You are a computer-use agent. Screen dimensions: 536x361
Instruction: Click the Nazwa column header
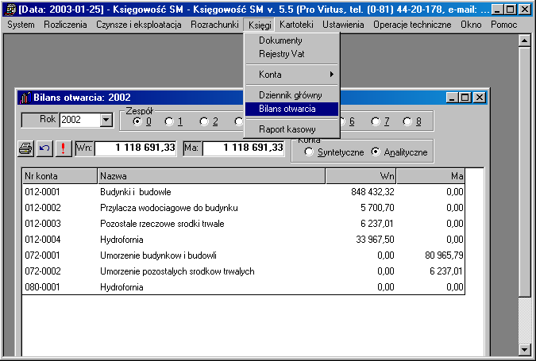pos(211,176)
